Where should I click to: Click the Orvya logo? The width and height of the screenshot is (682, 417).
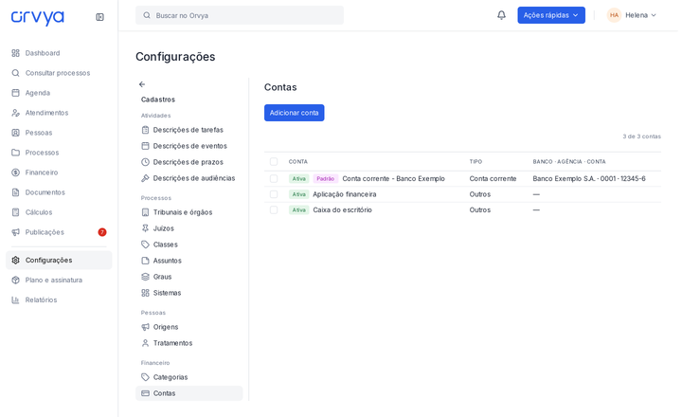[x=37, y=17]
